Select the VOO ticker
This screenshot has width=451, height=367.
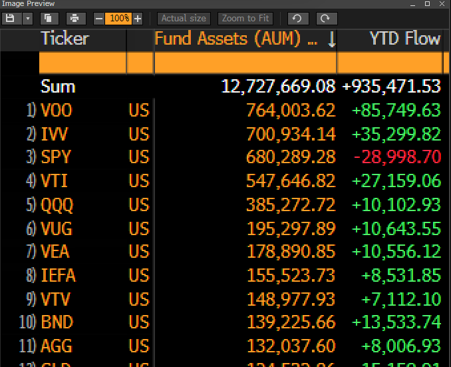point(57,111)
